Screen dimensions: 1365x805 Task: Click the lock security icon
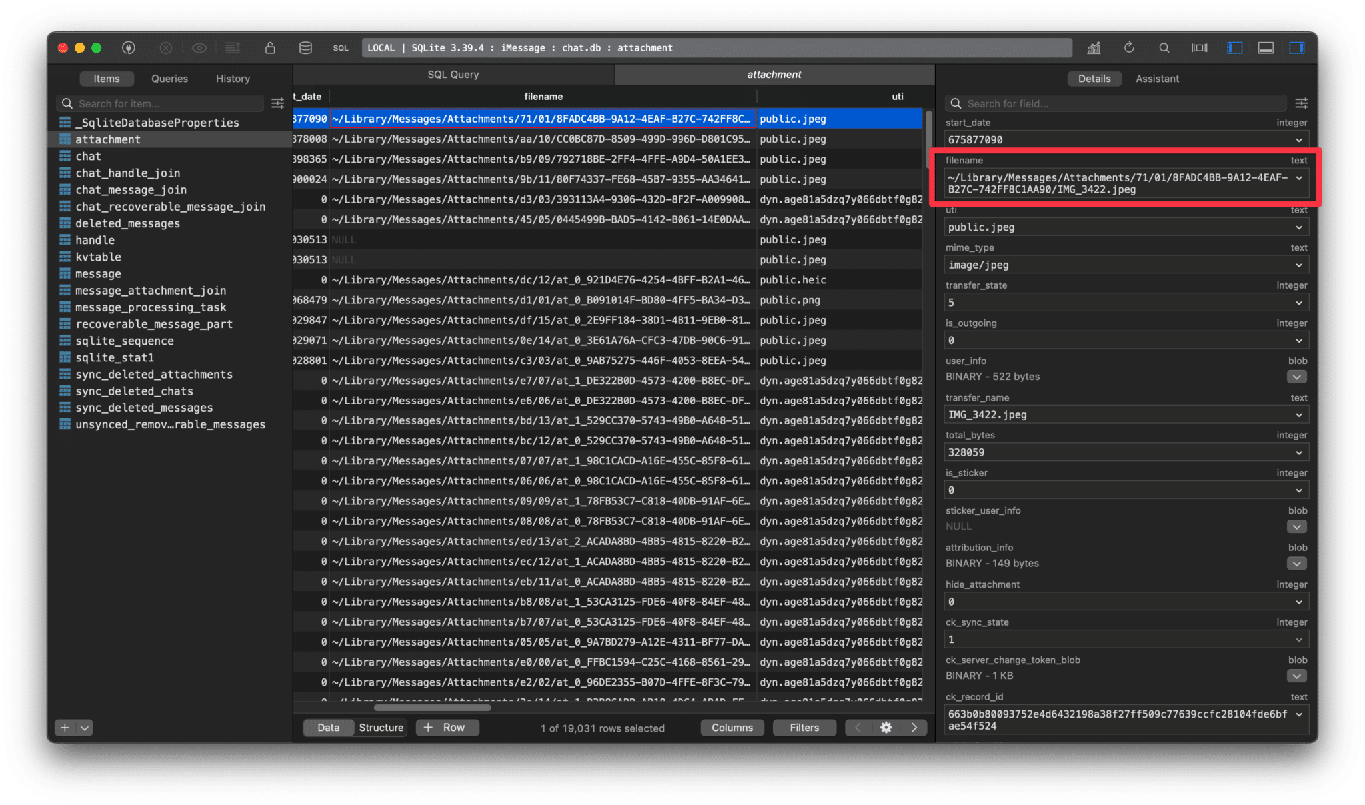270,47
